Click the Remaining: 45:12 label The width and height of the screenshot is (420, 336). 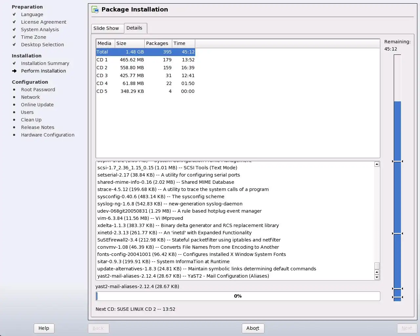[x=397, y=45]
